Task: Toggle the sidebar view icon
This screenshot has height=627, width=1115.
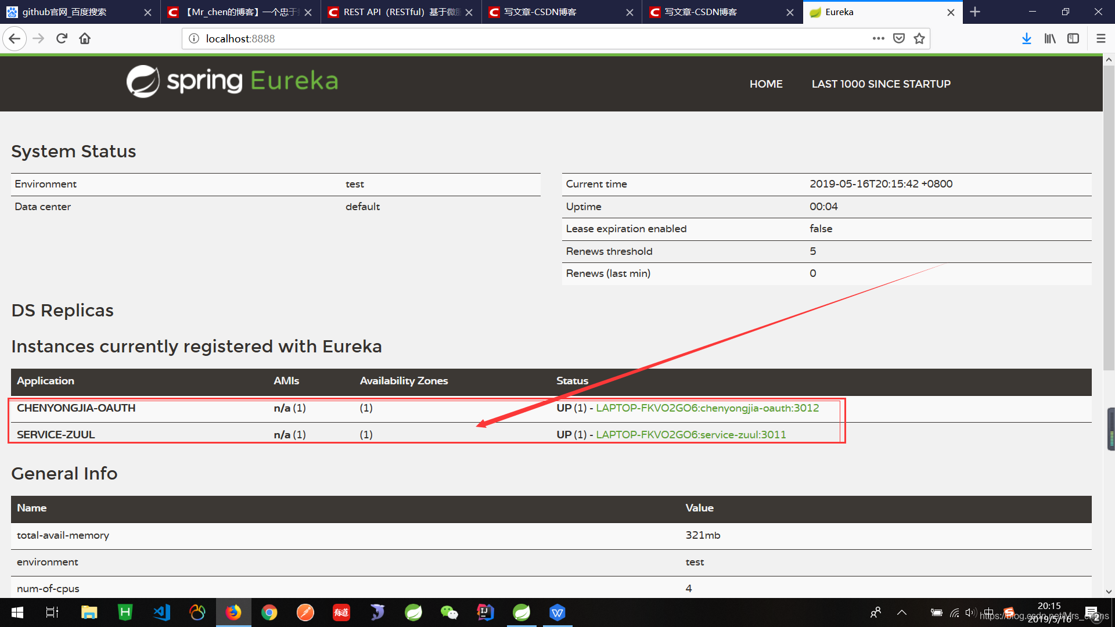Action: click(x=1073, y=38)
